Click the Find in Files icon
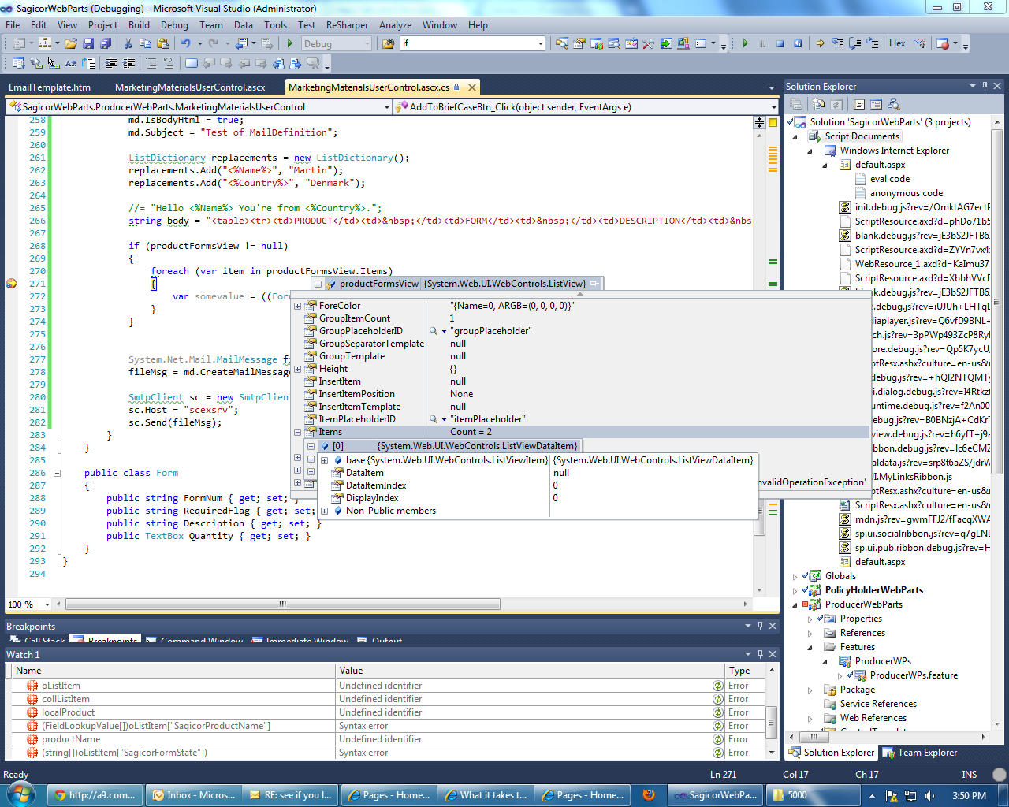Viewport: 1009px width, 807px height. (x=388, y=43)
